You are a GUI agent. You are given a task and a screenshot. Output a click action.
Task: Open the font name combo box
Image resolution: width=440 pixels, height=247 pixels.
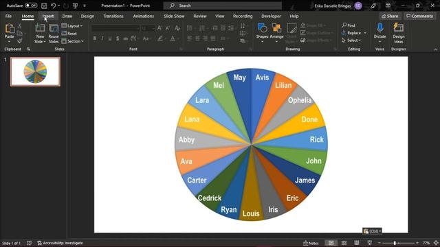[115, 28]
